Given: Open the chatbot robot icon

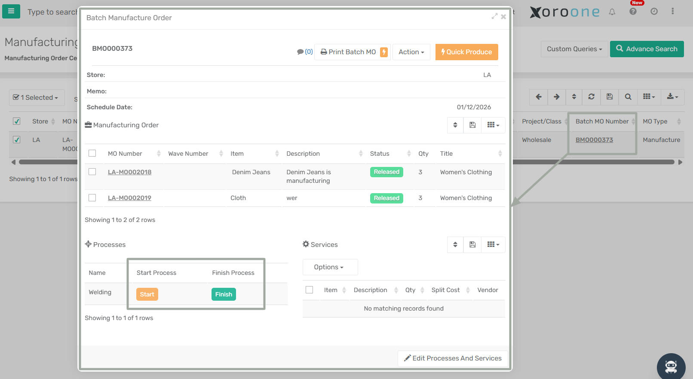Looking at the screenshot, I should 671,367.
